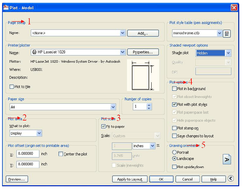Viewport: 242px width, 189px height.
Task: Click the landscape orientation preview icon
Action: (x=227, y=159)
